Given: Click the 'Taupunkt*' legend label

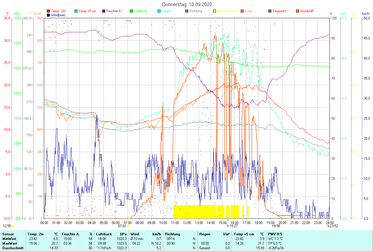Looking at the screenshot, I should coord(280,11).
